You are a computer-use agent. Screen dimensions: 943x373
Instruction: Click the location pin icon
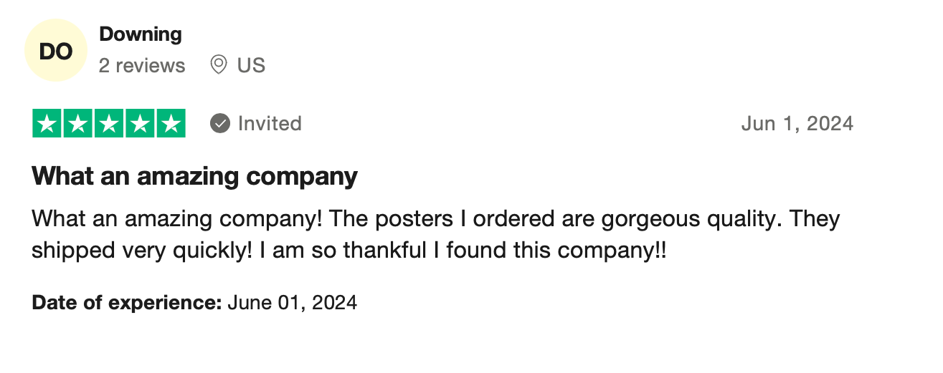click(x=219, y=65)
